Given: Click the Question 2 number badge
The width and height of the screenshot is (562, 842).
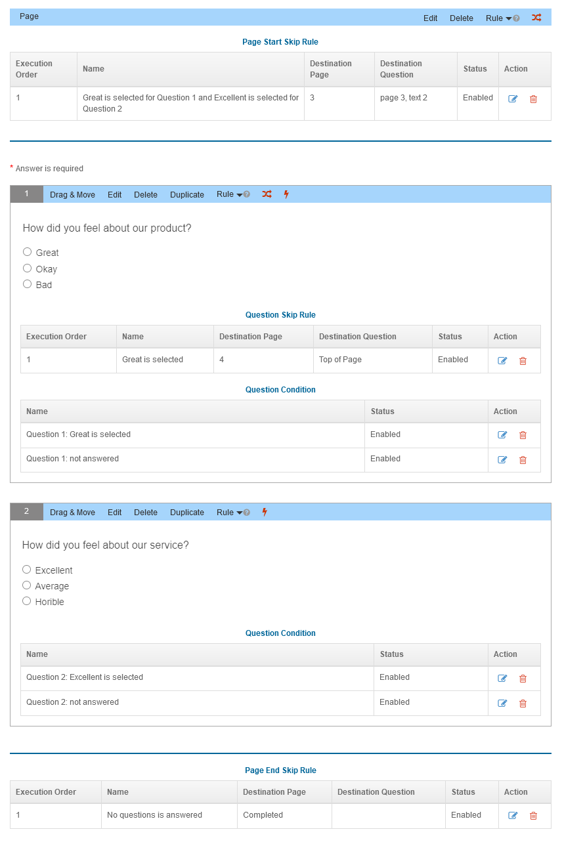Looking at the screenshot, I should [x=27, y=512].
